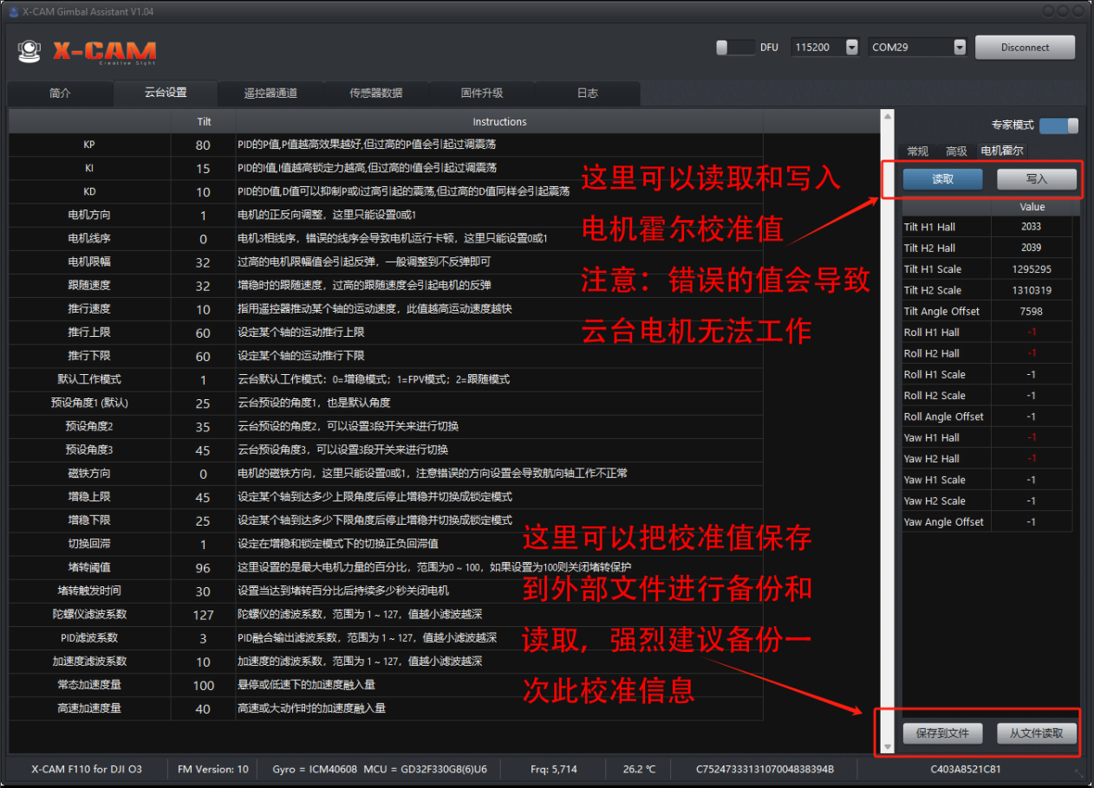
Task: Switch to the 云台设置 tab
Action: (x=166, y=93)
